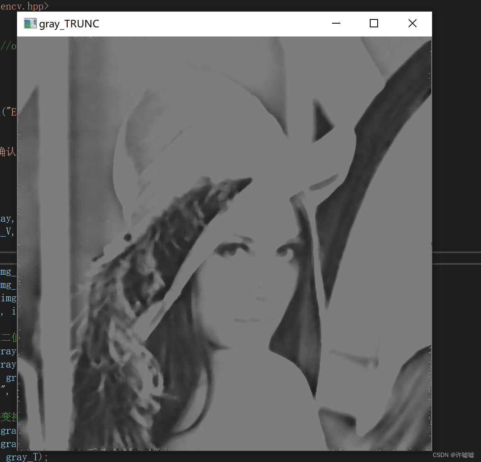Maximize the gray_TRUNC image window
481x462 pixels.
coord(374,23)
